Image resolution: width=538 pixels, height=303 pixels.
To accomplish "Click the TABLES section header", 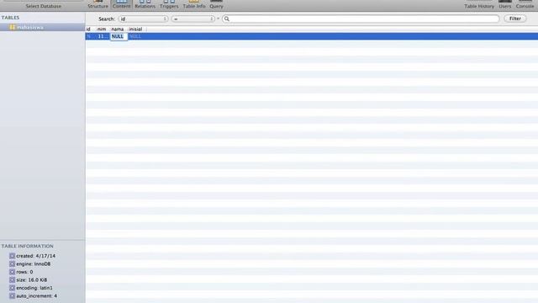I will 10,18.
